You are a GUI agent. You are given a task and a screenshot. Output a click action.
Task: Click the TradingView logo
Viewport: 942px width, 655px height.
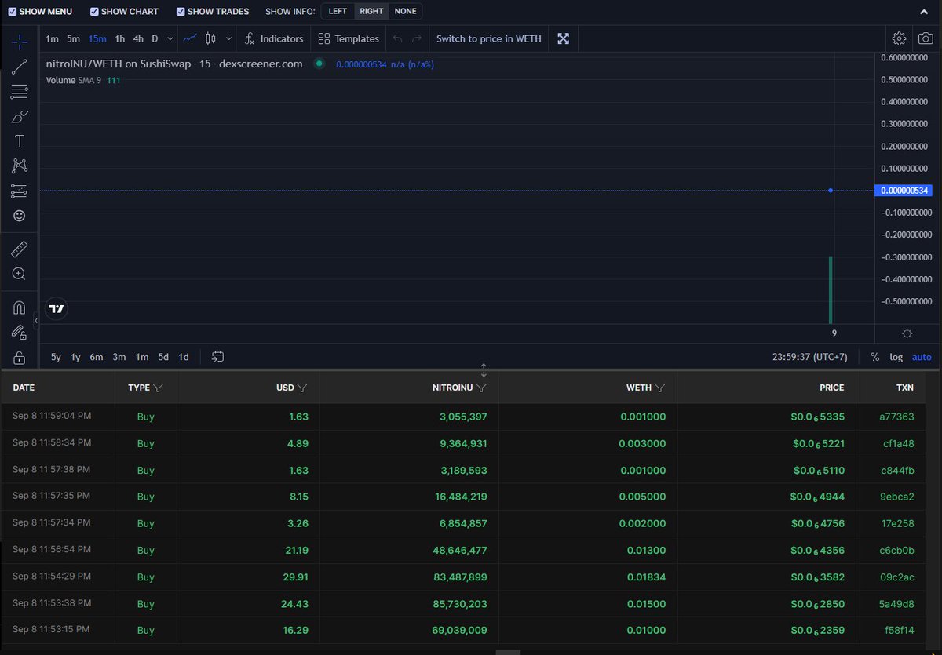(56, 309)
